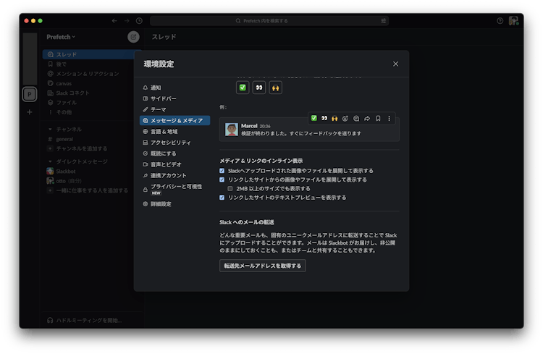Click the raised hands emoji button above example
This screenshot has height=354, width=543.
pyautogui.click(x=275, y=87)
